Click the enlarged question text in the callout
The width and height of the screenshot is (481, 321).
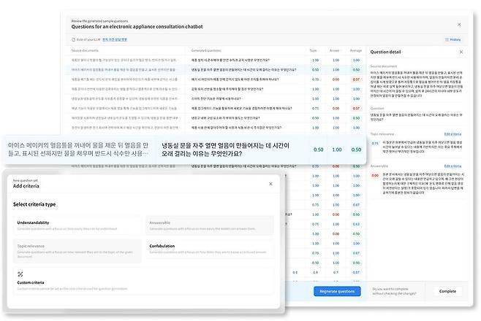(x=225, y=150)
